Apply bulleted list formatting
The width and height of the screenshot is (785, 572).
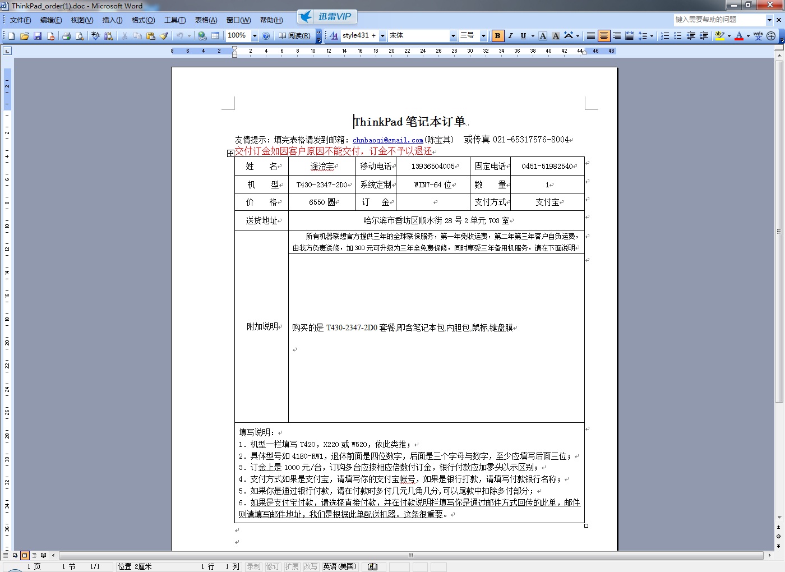click(678, 36)
